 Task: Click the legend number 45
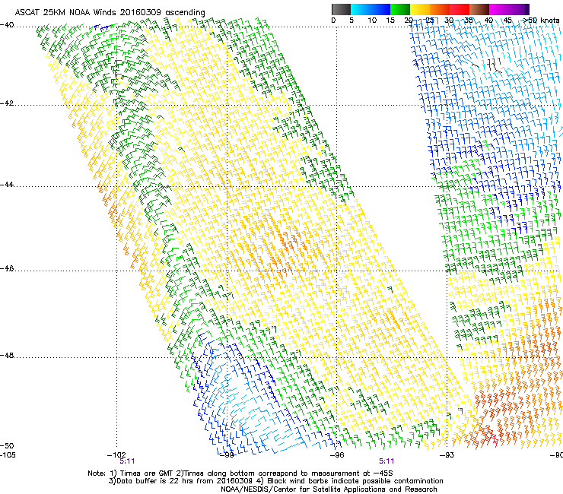pos(507,21)
